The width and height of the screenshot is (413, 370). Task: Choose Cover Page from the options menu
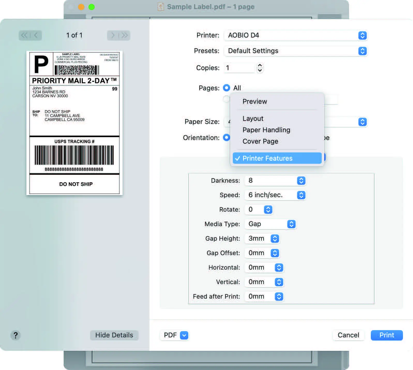pos(277,141)
